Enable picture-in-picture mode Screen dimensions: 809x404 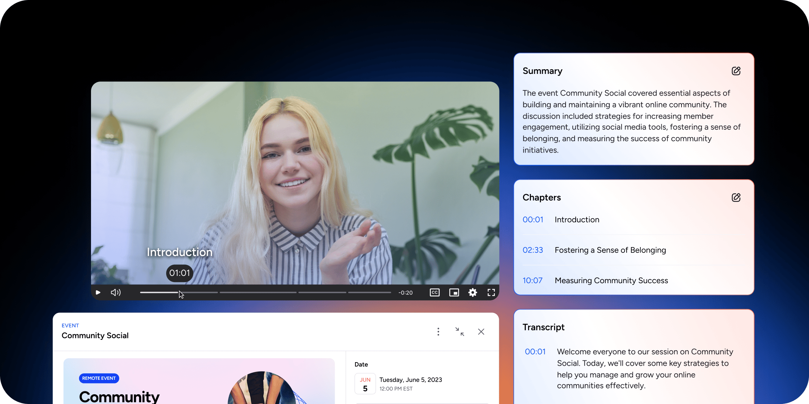tap(454, 293)
